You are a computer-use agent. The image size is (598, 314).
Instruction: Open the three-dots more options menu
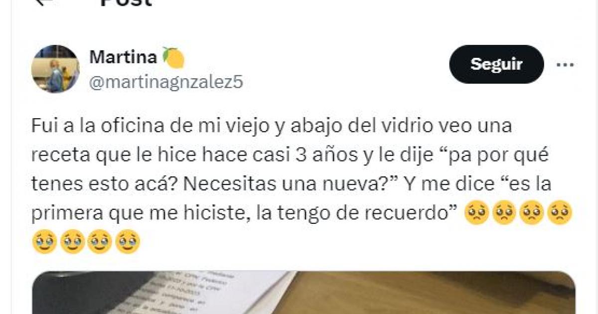point(565,65)
